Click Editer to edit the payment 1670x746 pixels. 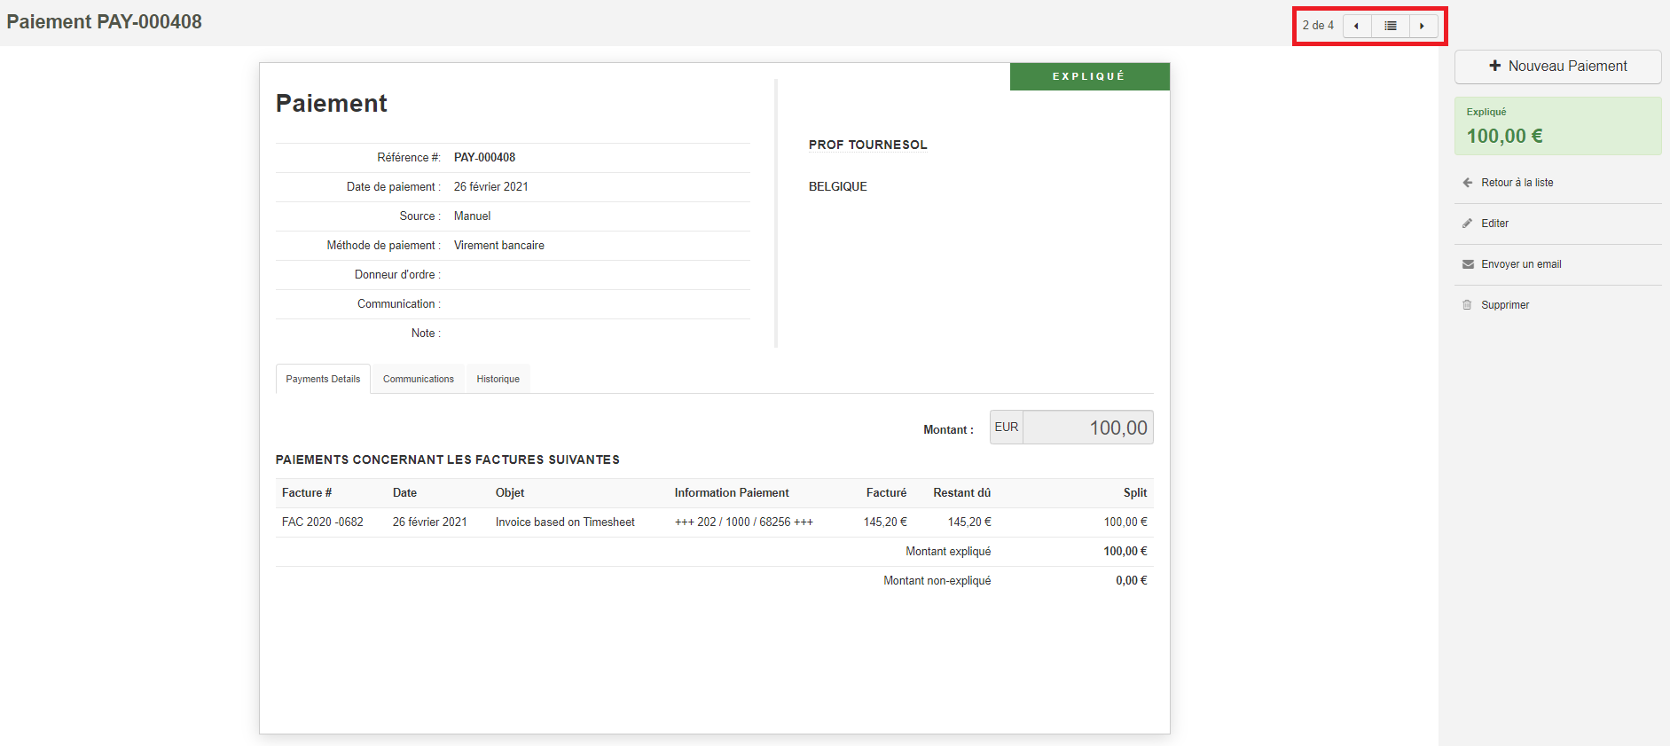click(x=1494, y=224)
